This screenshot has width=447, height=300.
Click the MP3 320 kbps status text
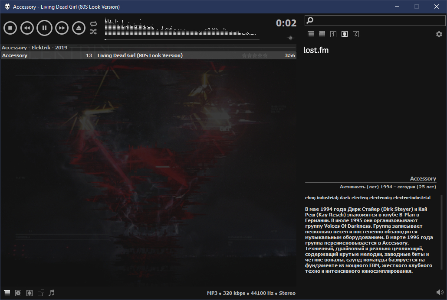(251, 293)
